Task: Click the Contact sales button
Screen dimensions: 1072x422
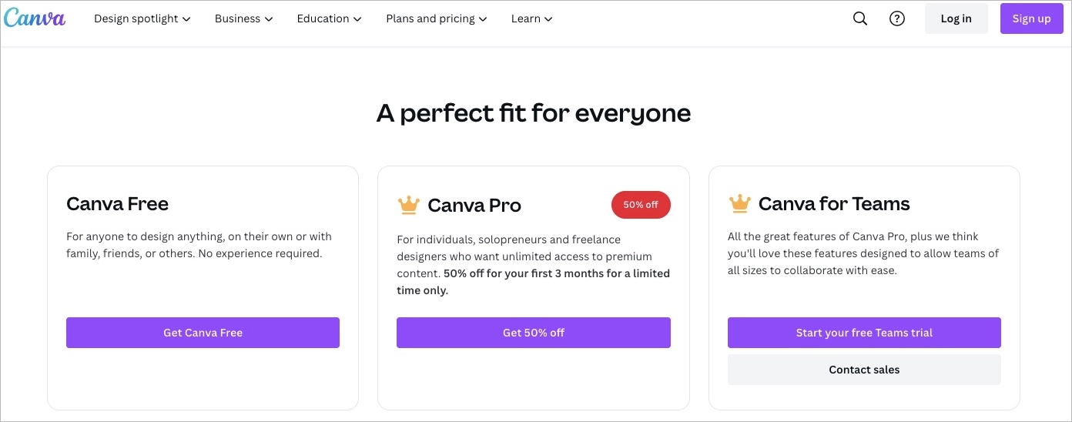Action: click(x=864, y=370)
